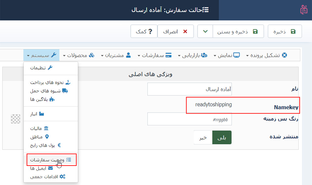Viewport: 312px width, 185px height.
Task: Click the user icon next to مشتریان
Action: pos(128,55)
